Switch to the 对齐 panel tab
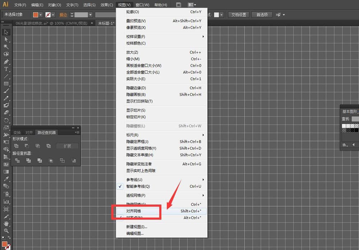Screen dimensions: 359x250 click(29, 132)
